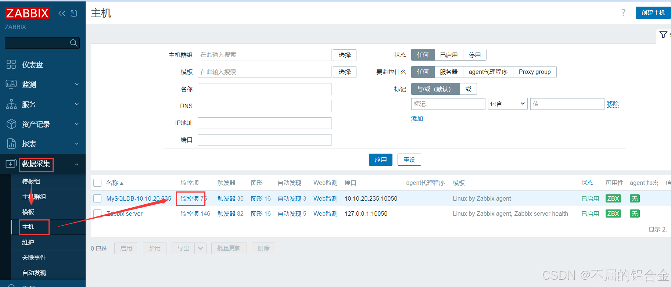
Task: Click the IP地址 input field
Action: (265, 123)
